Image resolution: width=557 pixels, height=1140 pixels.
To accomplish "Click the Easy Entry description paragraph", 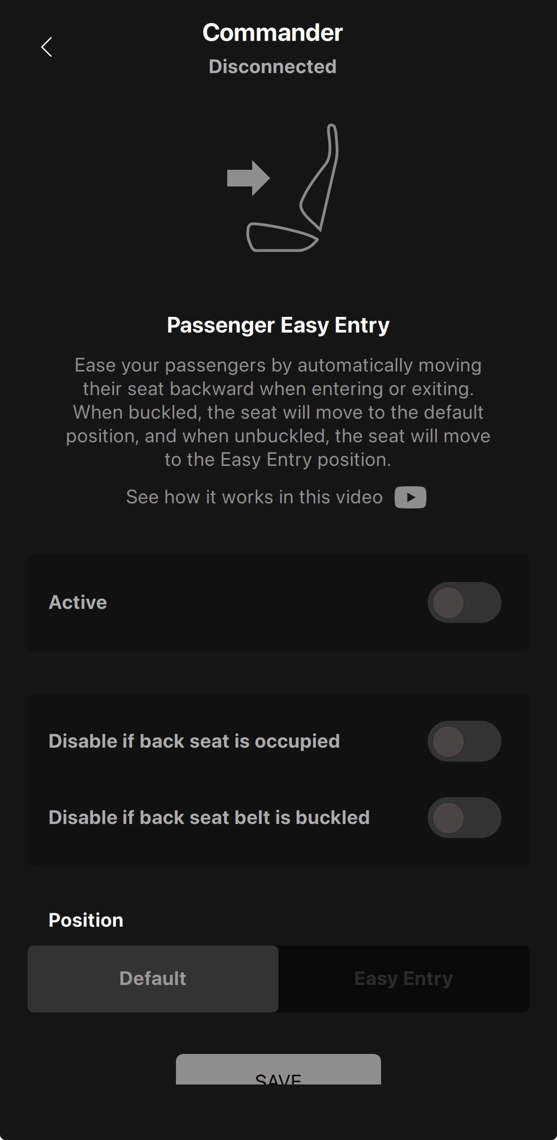I will (278, 412).
